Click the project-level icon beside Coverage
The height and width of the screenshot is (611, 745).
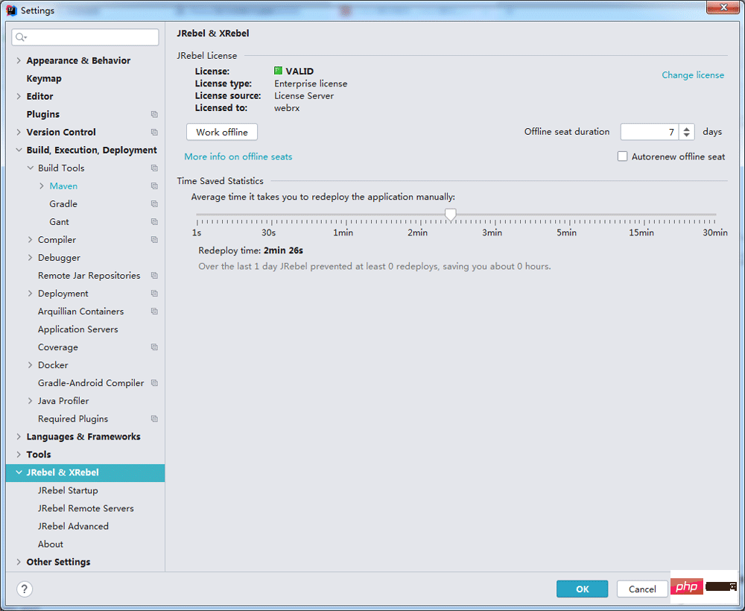154,347
